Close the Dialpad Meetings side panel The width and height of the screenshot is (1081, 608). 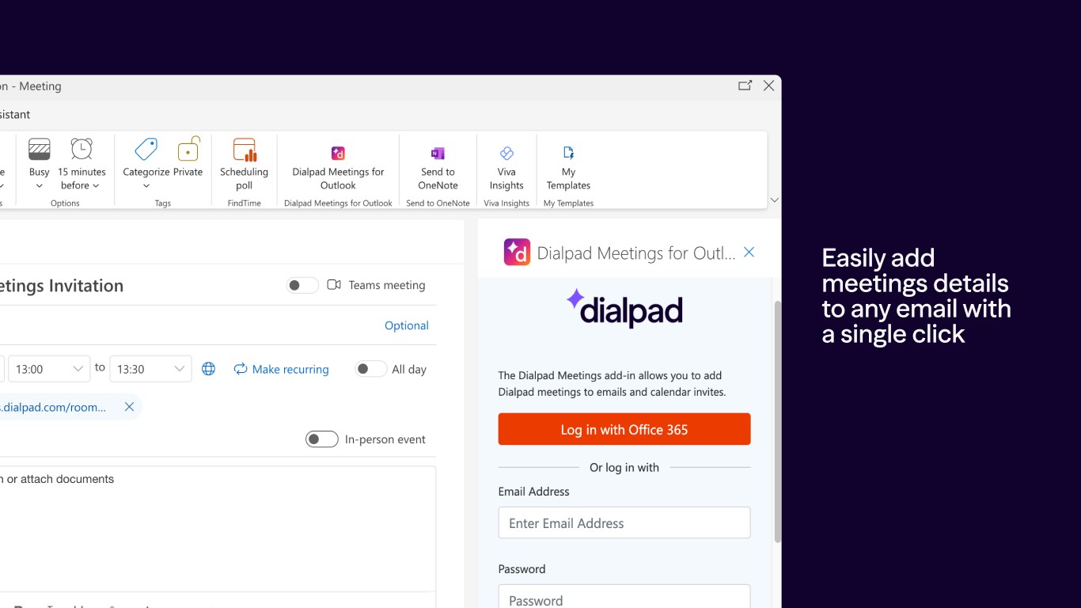[x=749, y=253]
